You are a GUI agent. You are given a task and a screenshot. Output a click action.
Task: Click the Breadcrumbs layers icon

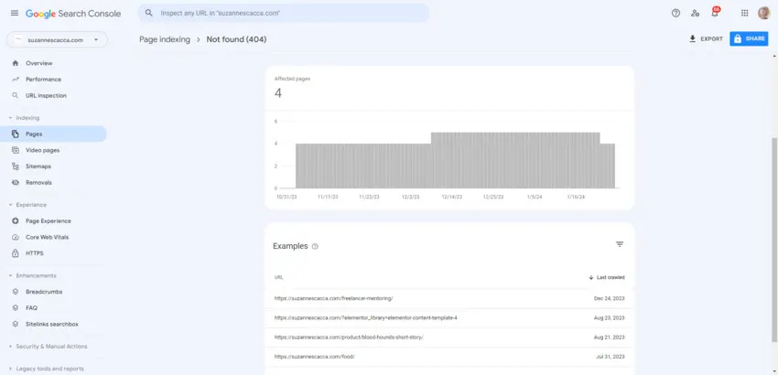pyautogui.click(x=16, y=292)
